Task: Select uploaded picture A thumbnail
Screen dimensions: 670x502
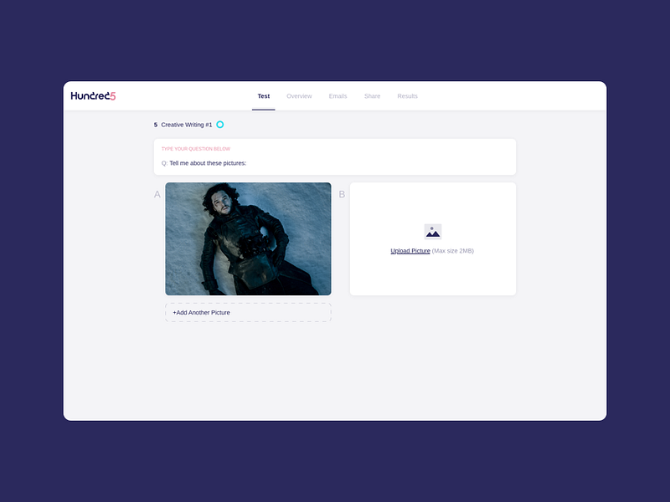Action: 248,238
